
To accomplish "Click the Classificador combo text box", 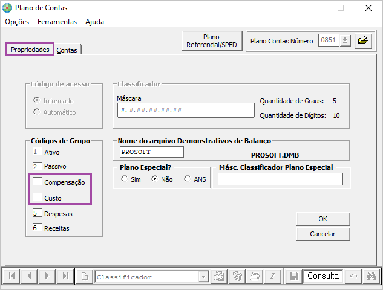I will (x=147, y=277).
